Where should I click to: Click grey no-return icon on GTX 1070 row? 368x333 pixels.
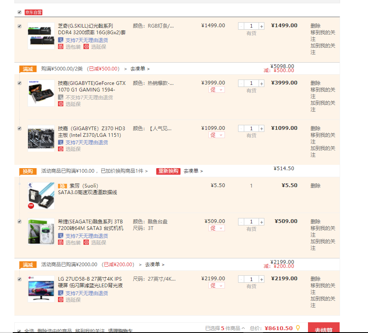[x=60, y=97]
